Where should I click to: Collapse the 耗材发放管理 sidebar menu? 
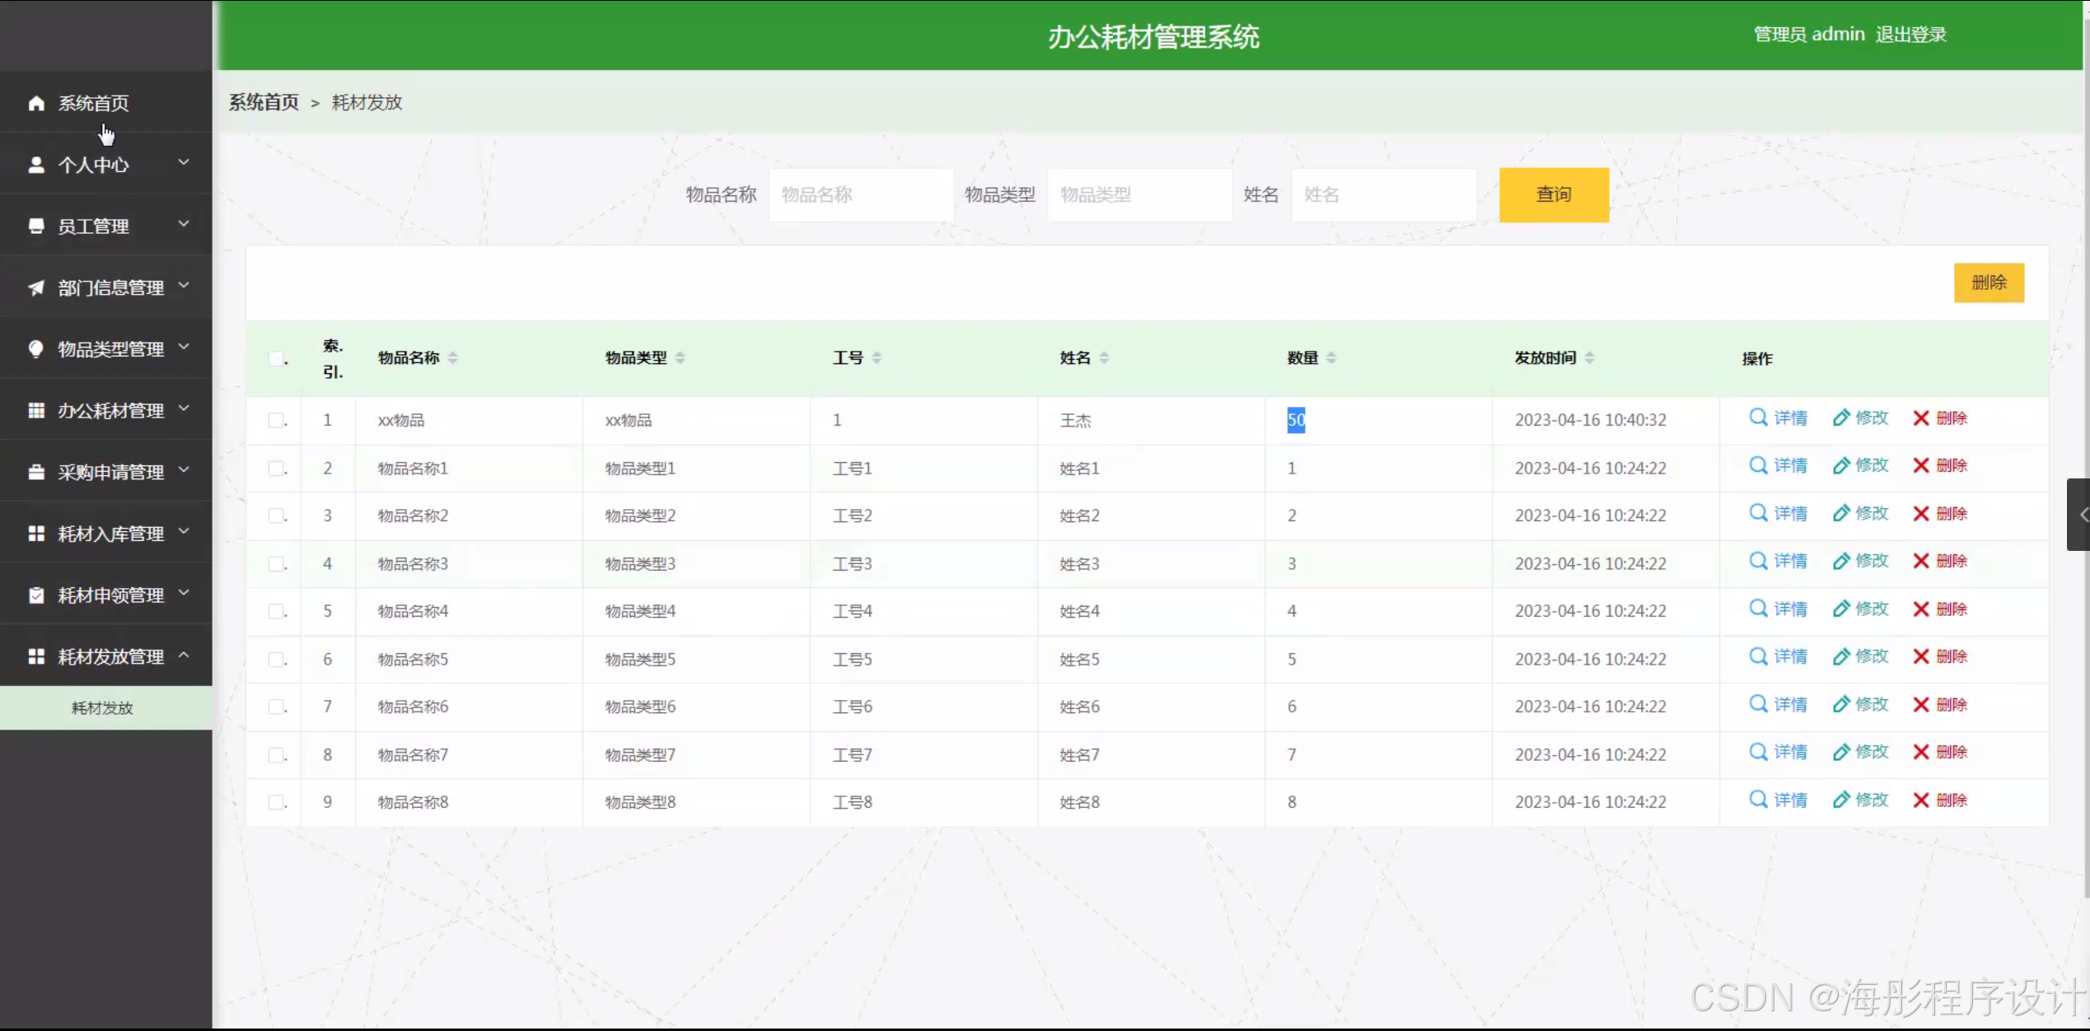pos(105,656)
